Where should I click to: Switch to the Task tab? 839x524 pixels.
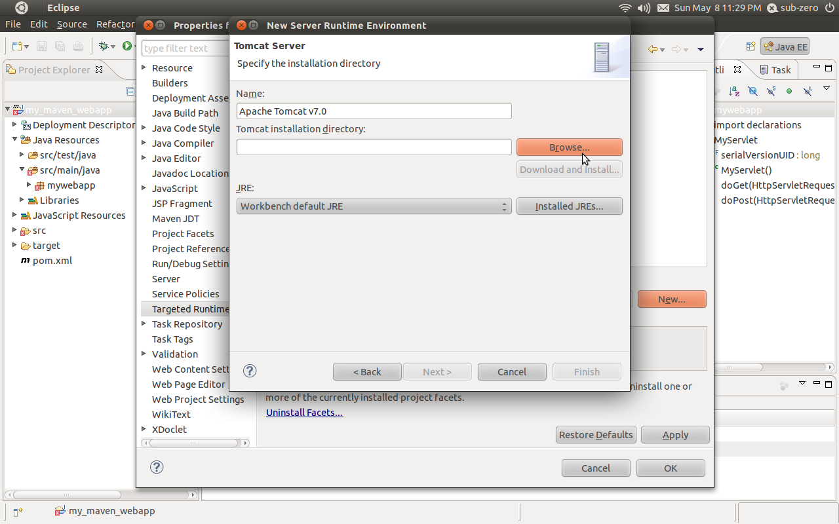pos(775,69)
